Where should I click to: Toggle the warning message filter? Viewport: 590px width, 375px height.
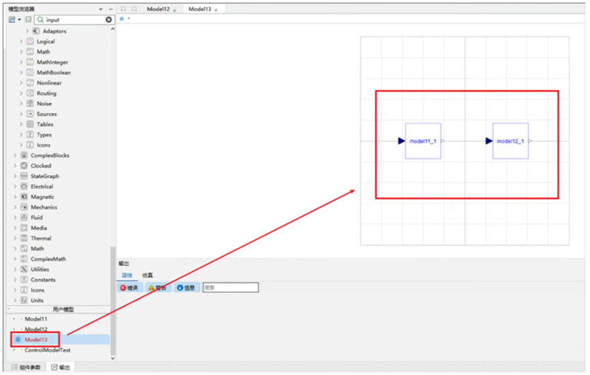click(158, 288)
